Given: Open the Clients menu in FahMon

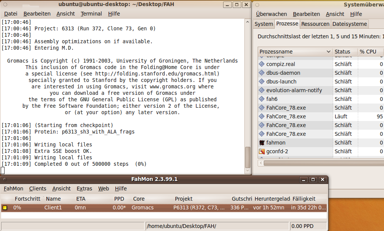Looking at the screenshot, I should [38, 189].
